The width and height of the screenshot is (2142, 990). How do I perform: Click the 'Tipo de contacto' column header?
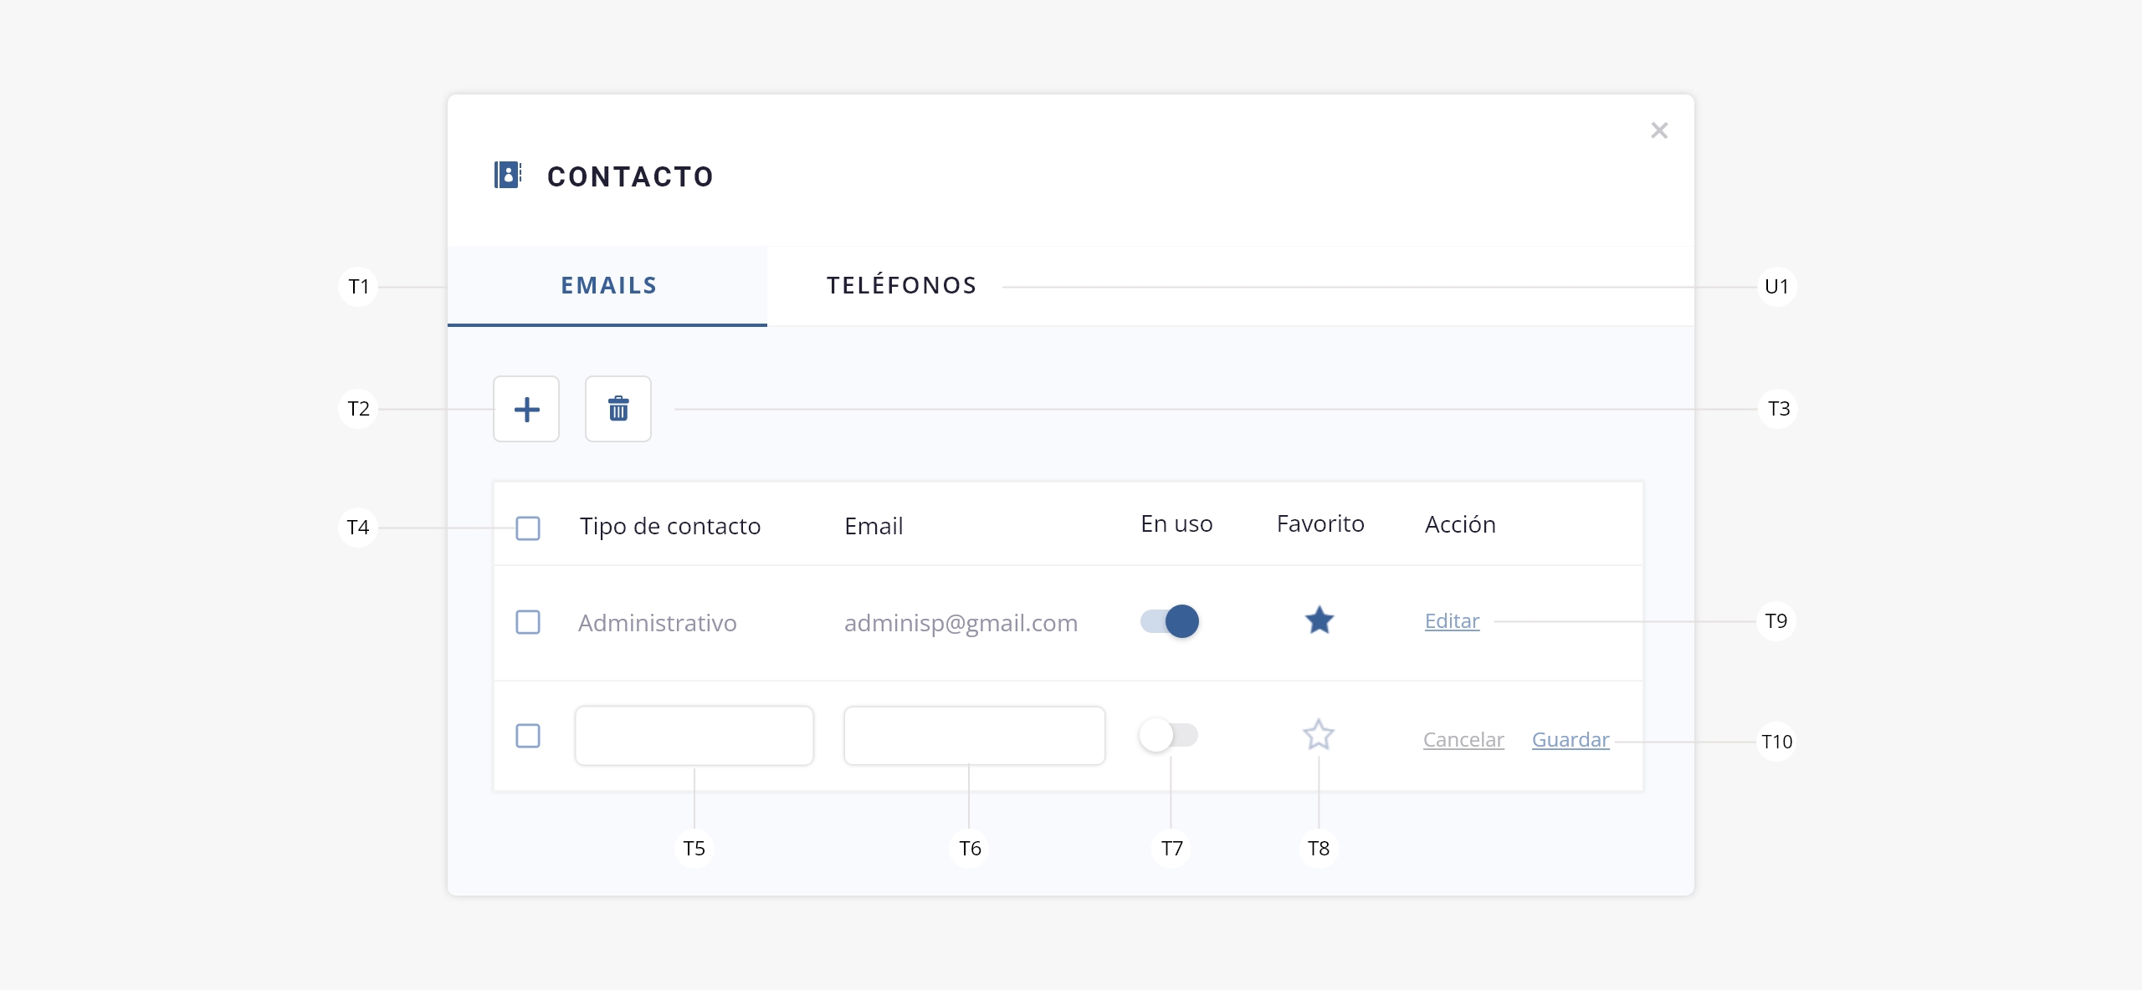(x=670, y=527)
